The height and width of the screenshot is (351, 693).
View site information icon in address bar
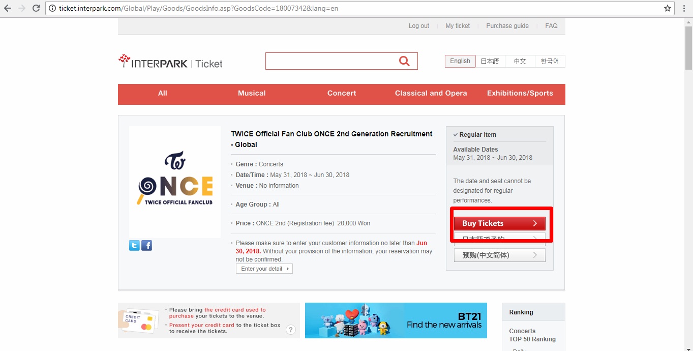click(52, 8)
